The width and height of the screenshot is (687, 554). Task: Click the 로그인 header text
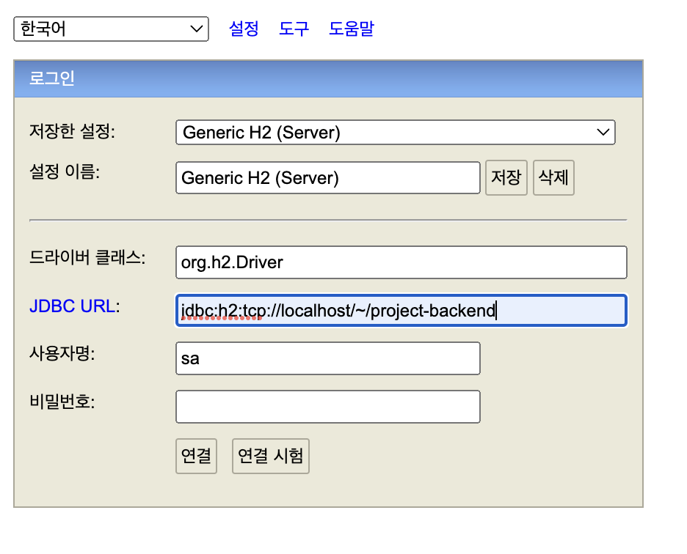[x=51, y=78]
